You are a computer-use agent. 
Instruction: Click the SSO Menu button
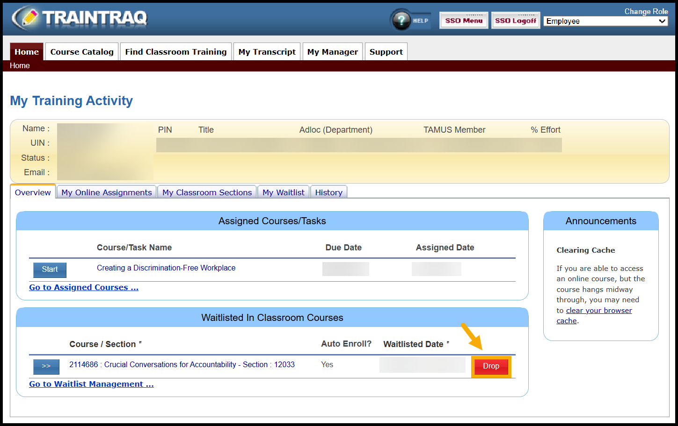pos(463,21)
